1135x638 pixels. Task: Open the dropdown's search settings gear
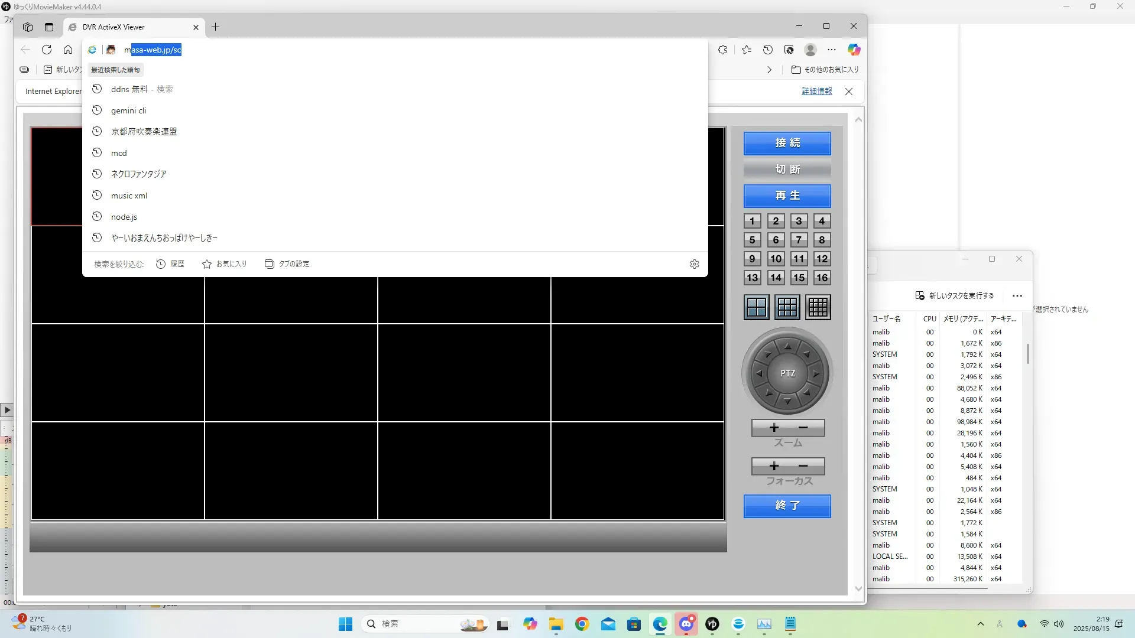point(695,264)
